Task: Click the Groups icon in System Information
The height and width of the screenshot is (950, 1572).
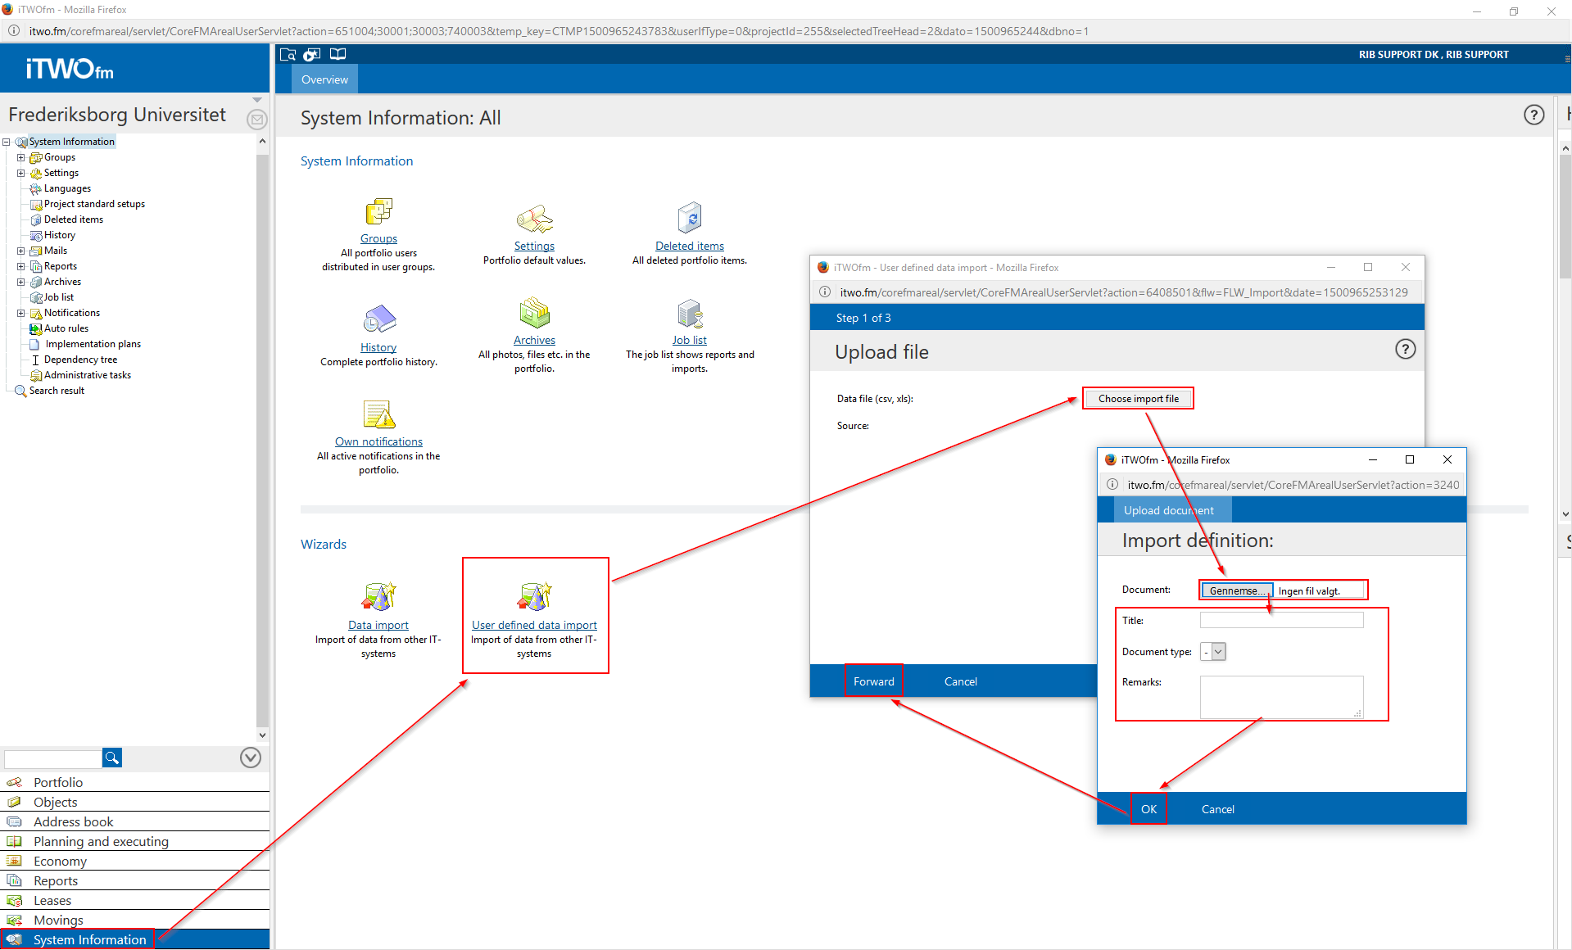Action: [x=378, y=212]
